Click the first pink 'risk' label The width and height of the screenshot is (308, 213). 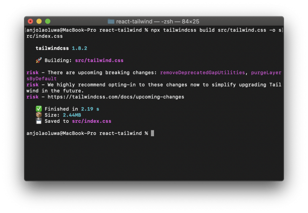tap(32, 73)
